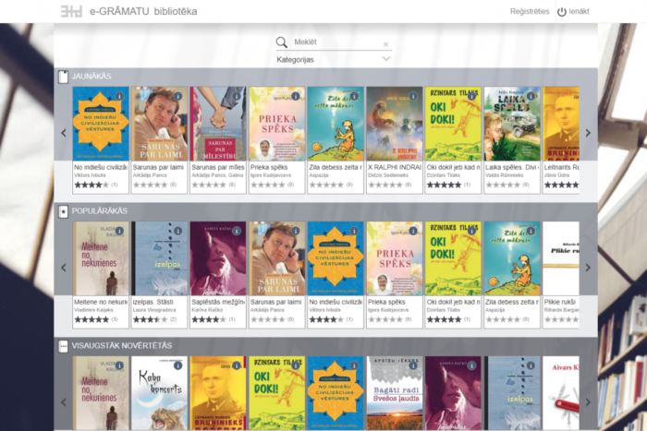Rate Izelpas. Stāsti stars in Populārākās
Screen dimensions: 647x431
pos(150,319)
